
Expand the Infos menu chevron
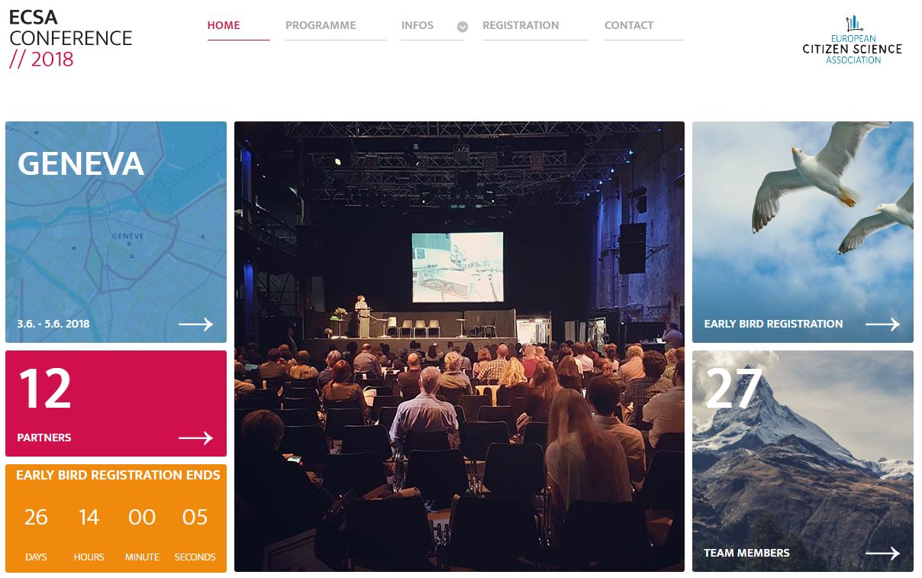tap(462, 27)
